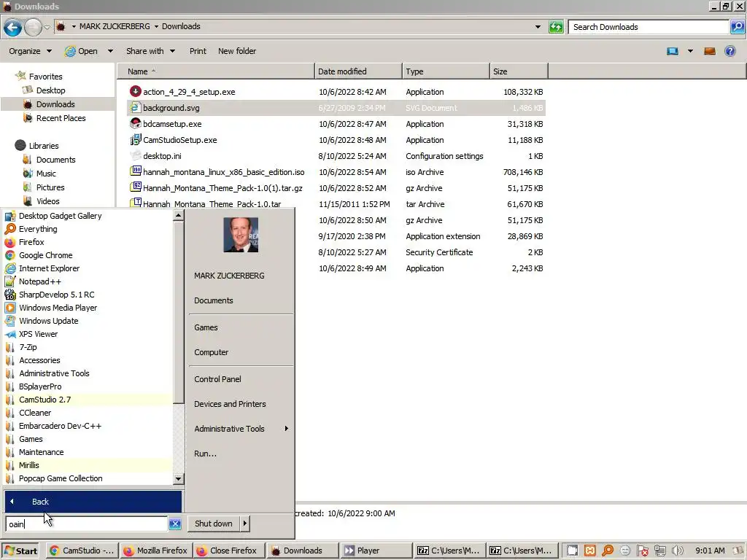This screenshot has width=747, height=560.
Task: Click Back in the Start menu
Action: (x=93, y=502)
